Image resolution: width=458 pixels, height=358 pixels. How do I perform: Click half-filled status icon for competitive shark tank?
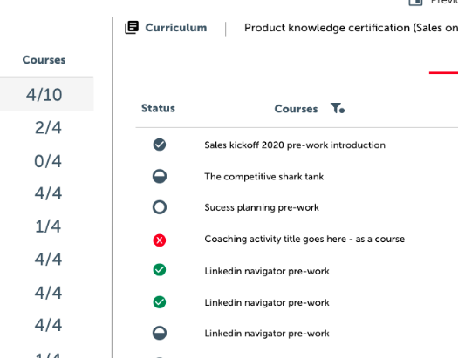click(160, 176)
